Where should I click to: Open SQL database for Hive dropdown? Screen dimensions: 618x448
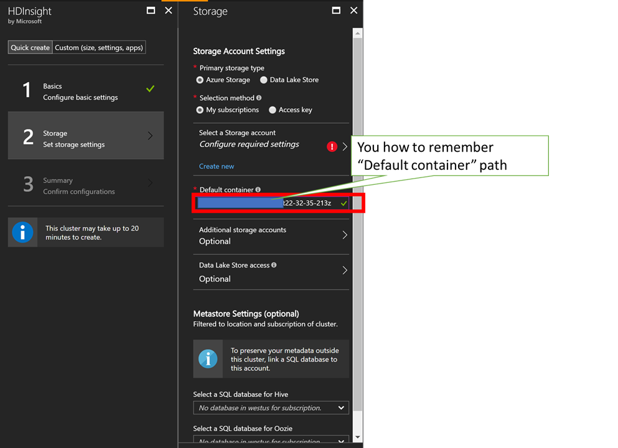tap(271, 408)
